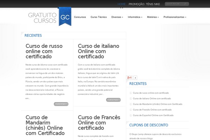This screenshot has height=140, width=210.
Task: Click the Google +1 button
Action: (x=129, y=78)
